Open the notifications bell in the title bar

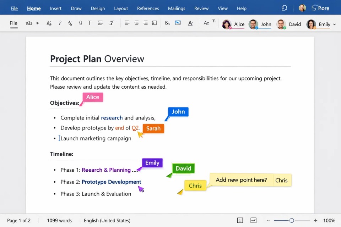[x=284, y=8]
